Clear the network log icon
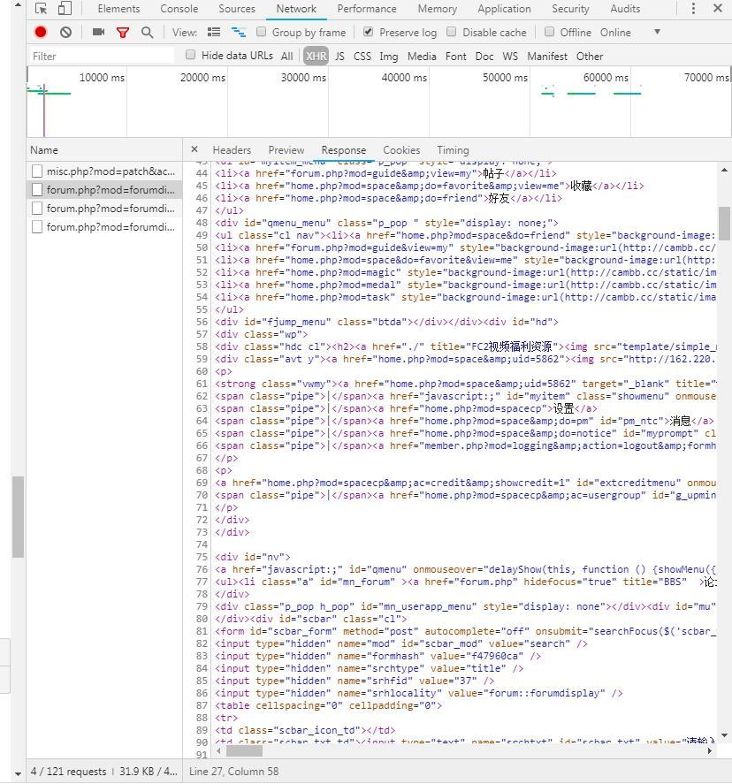 tap(65, 33)
